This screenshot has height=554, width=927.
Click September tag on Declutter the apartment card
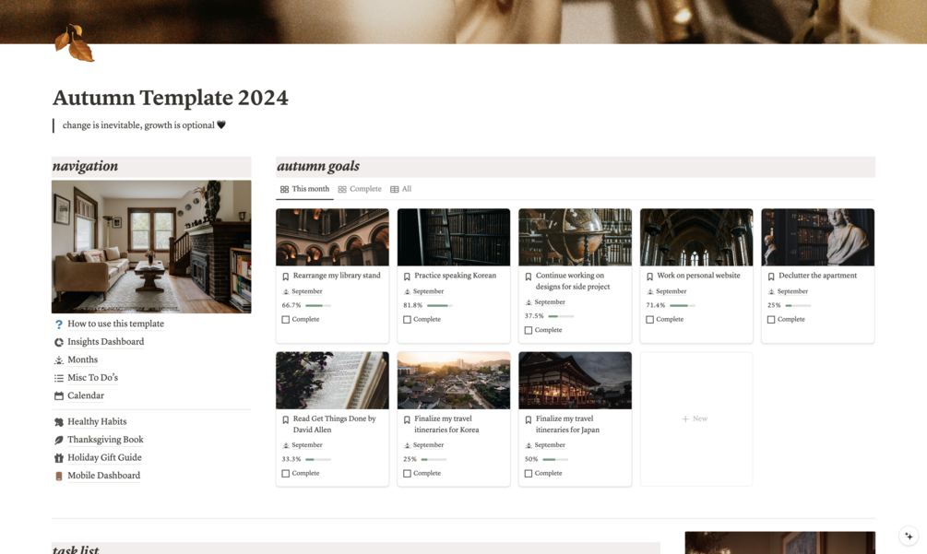coord(792,292)
